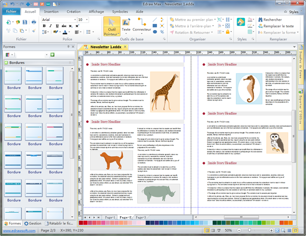
Task: Pin the Formes panel with pushpin
Action: [69, 47]
